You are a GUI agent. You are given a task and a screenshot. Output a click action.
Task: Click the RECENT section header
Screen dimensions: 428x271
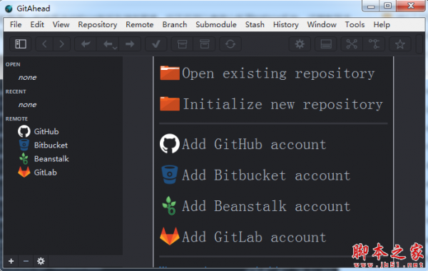click(16, 92)
